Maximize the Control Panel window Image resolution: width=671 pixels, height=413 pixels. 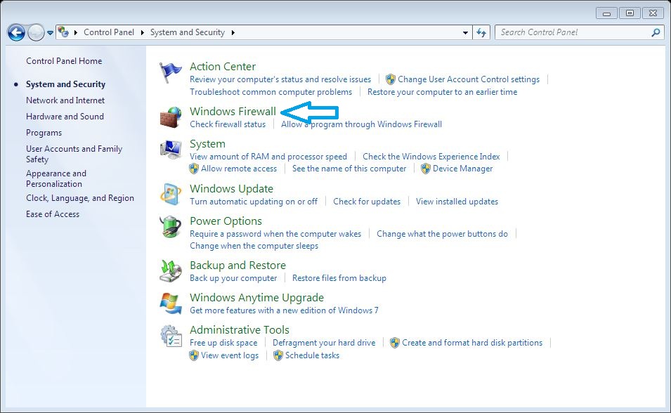point(630,13)
